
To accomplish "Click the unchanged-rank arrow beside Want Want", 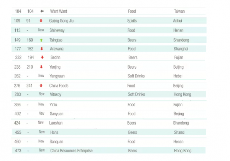I will pyautogui.click(x=42, y=11).
